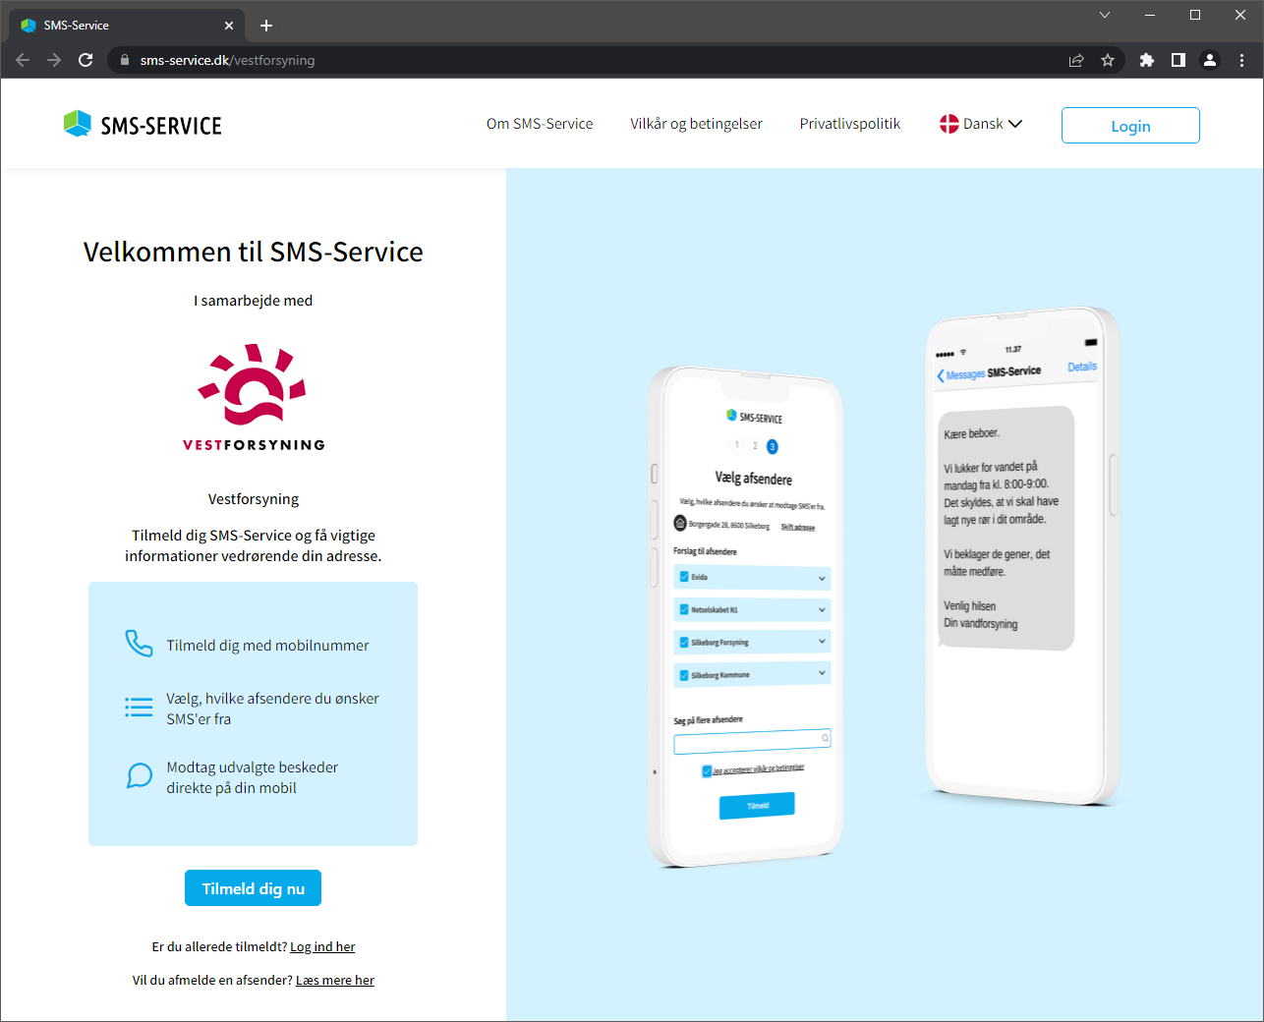The width and height of the screenshot is (1264, 1022).
Task: Open Chrome's three-dot menu
Action: tap(1241, 60)
